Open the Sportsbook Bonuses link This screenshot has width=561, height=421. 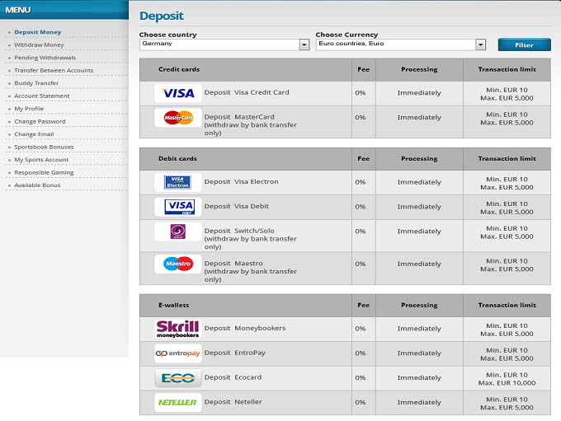tap(44, 147)
